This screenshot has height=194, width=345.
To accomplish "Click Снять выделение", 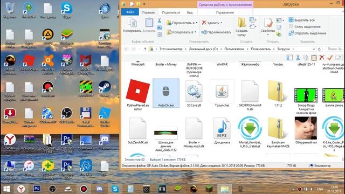I will [x=305, y=26].
